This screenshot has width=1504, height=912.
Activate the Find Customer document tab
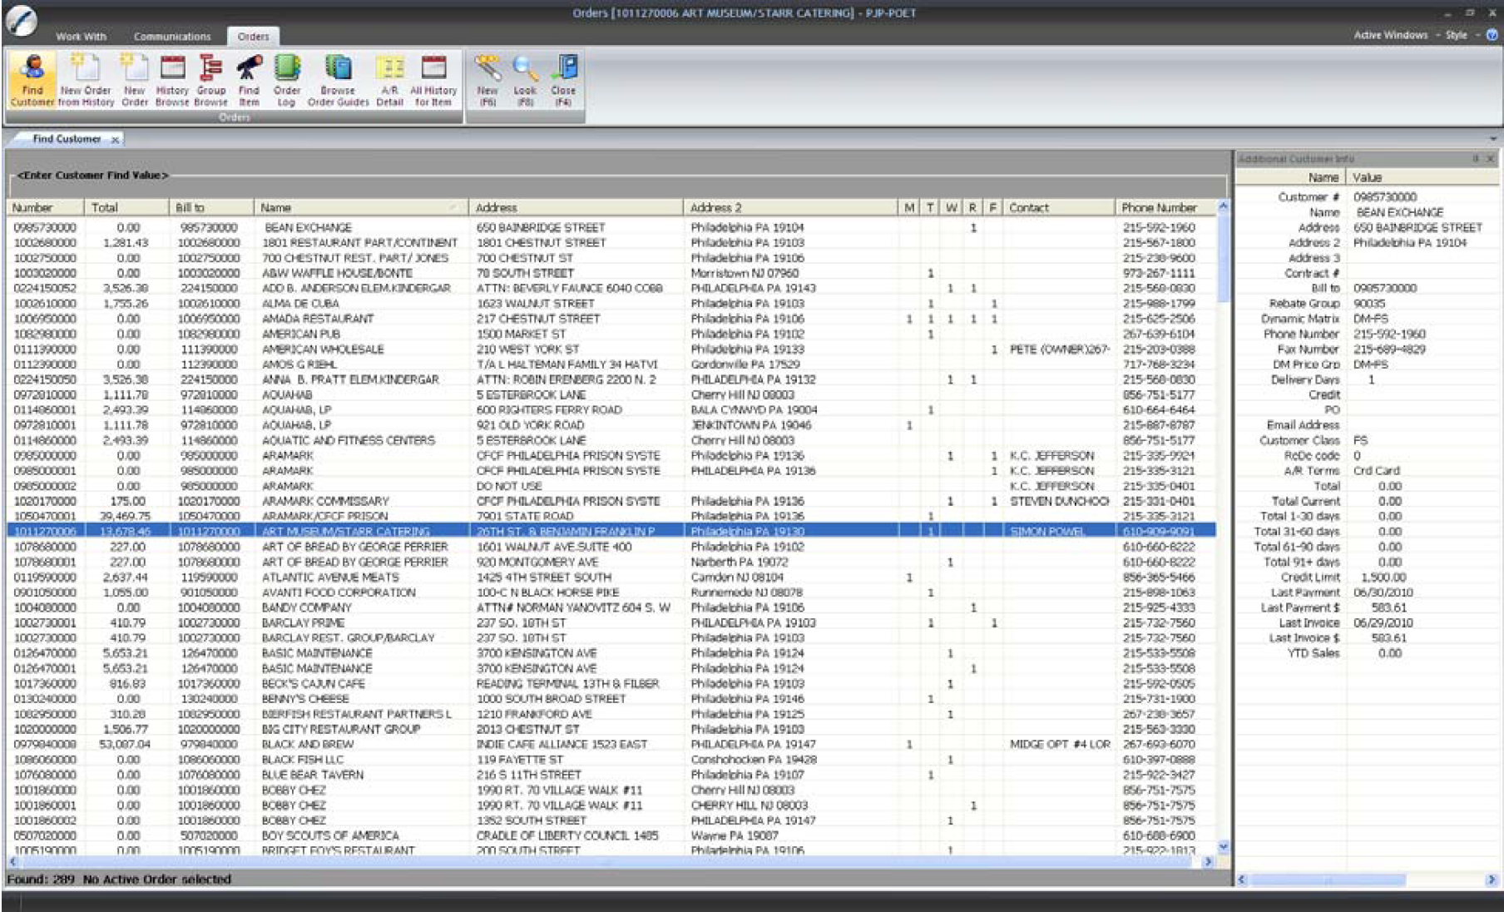tap(67, 139)
